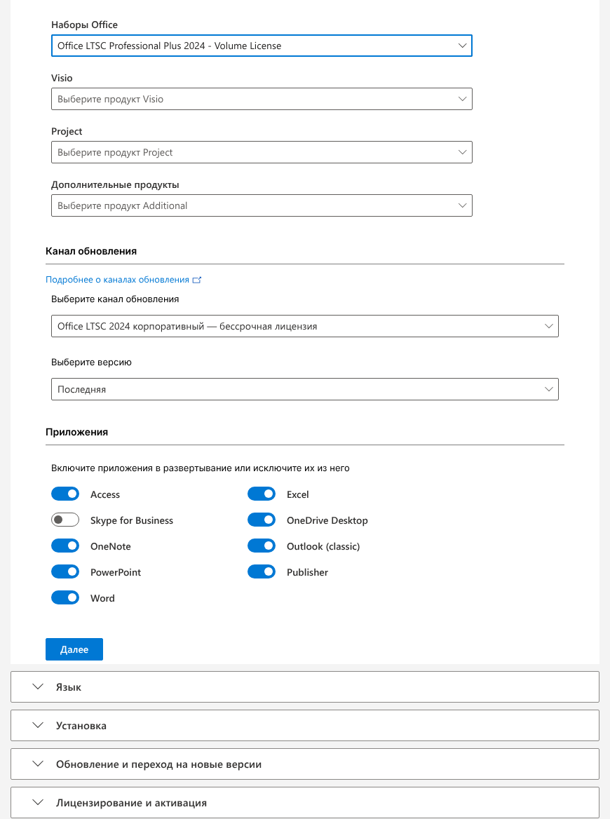Enable the Skype for Business toggle
Screen dimensions: 610x819
pos(65,520)
